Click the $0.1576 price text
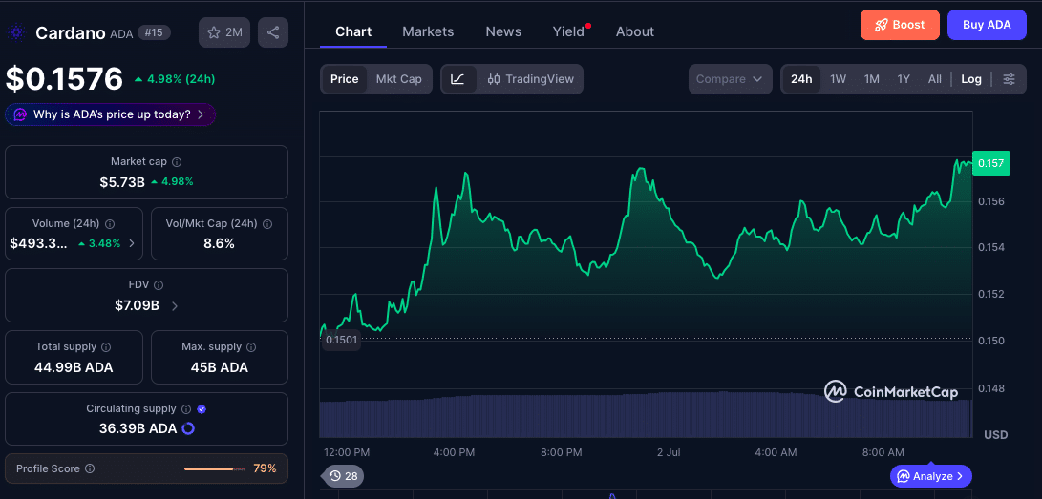This screenshot has height=499, width=1042. click(64, 79)
